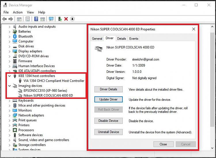The height and width of the screenshot is (158, 216).
Task: Click the Network adapters category icon
Action: click(x=15, y=115)
